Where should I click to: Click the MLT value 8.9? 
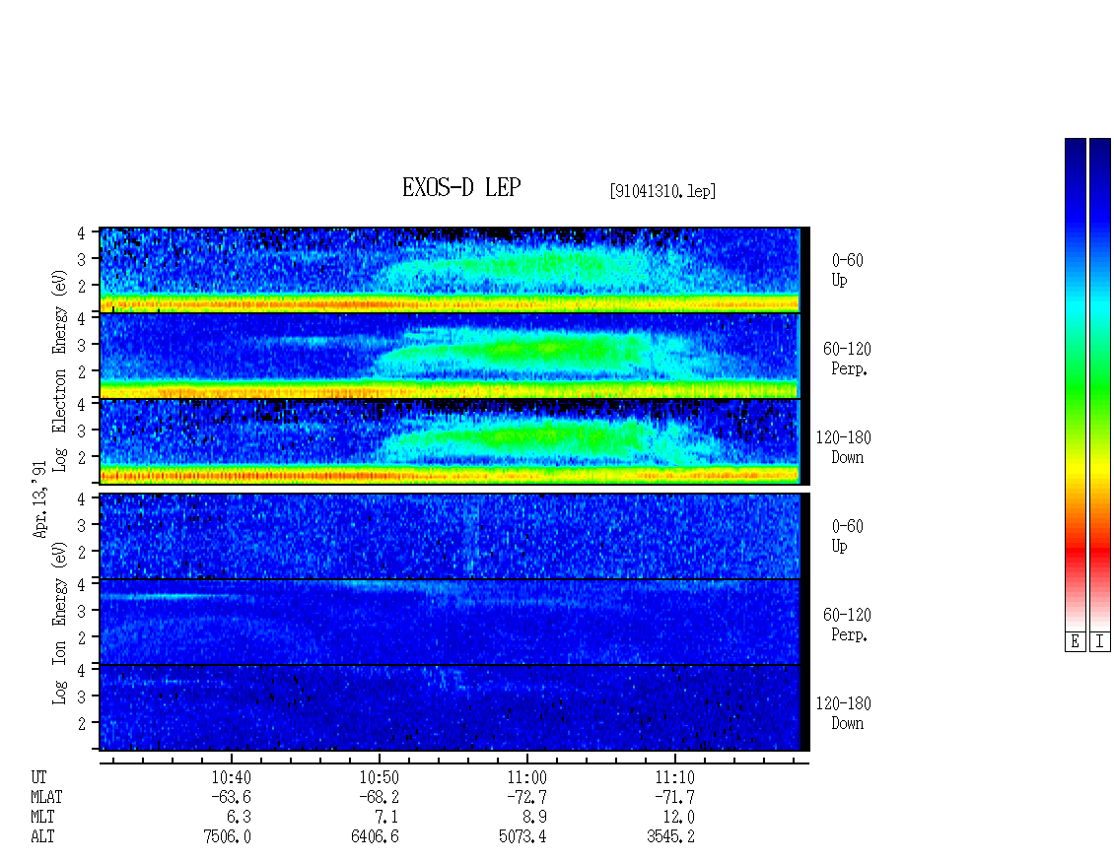[x=534, y=818]
